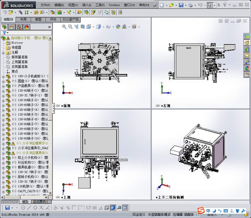
Task: Switch to the 草图 tab
Action: pos(38,19)
